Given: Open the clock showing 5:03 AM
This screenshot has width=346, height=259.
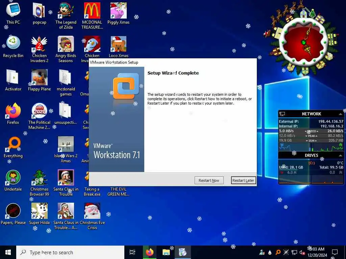Looking at the screenshot, I should (317, 252).
